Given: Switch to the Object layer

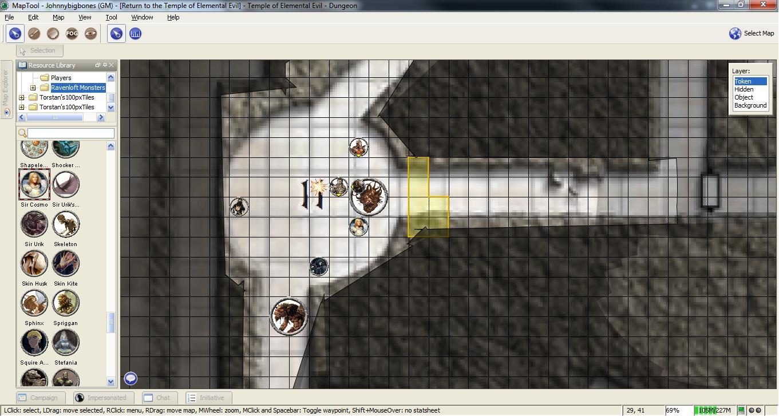Looking at the screenshot, I should point(750,97).
